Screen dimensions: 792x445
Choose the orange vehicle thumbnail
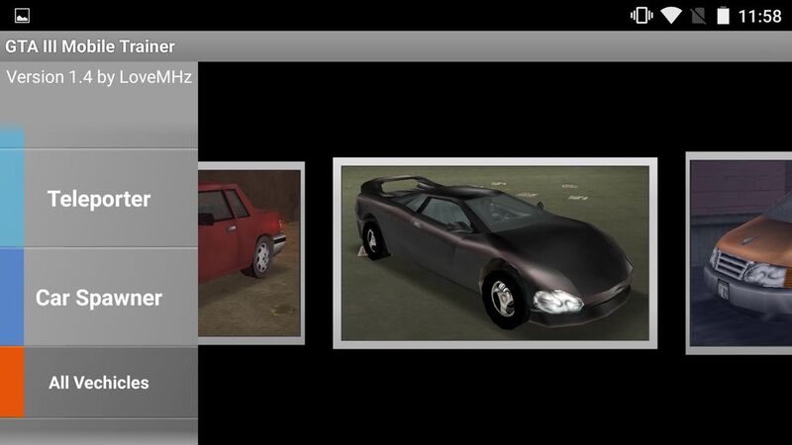click(739, 253)
